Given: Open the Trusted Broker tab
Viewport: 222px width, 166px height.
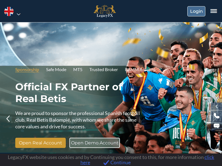Looking at the screenshot, I should coord(104,70).
